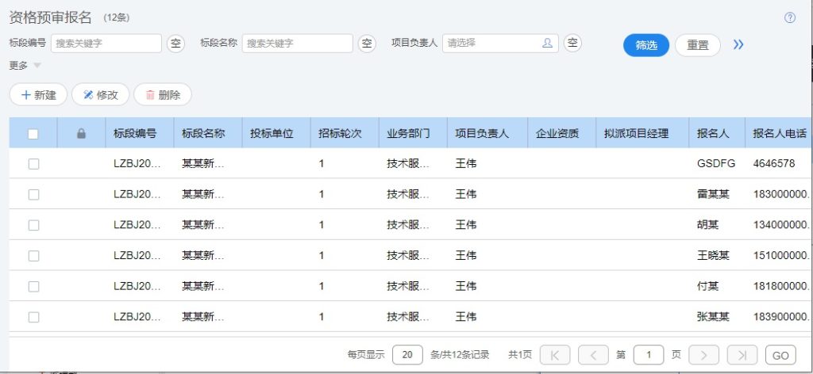Image resolution: width=813 pixels, height=374 pixels.
Task: Click the 标段编号 search input field
Action: 106,44
